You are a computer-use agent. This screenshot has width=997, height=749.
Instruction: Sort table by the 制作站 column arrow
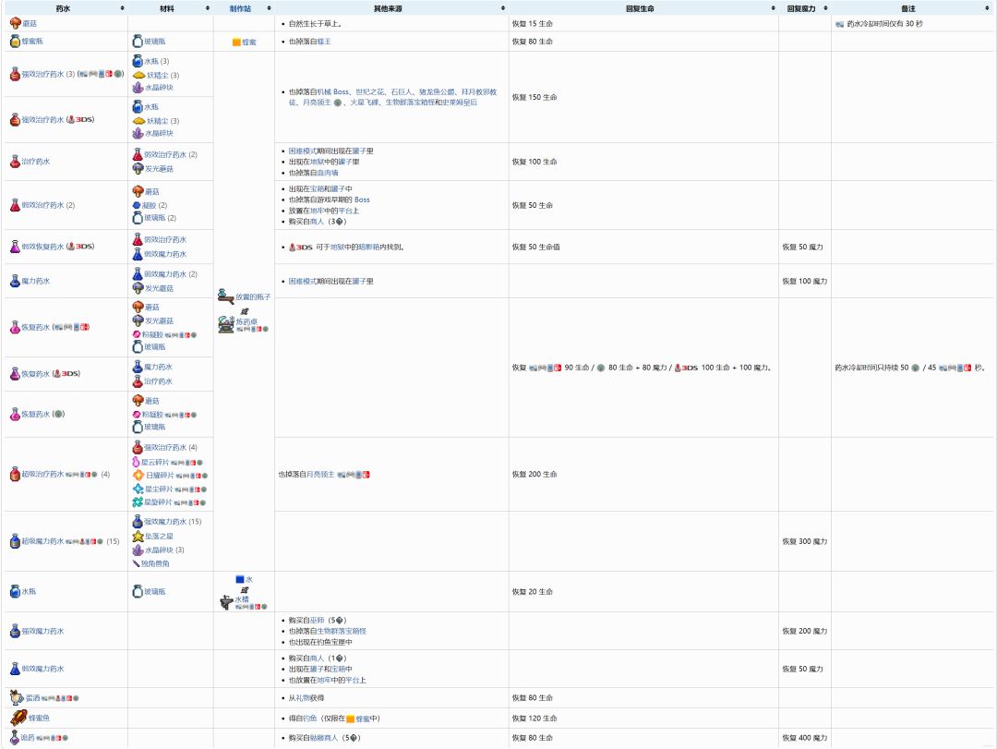269,8
